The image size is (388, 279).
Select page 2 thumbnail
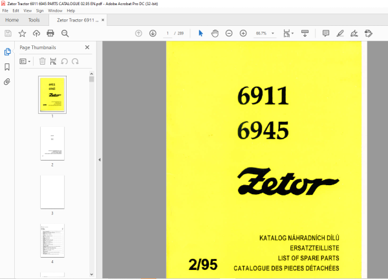point(52,144)
